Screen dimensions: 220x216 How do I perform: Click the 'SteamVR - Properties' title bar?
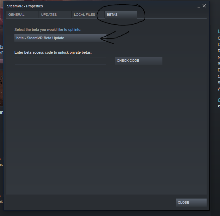(x=25, y=6)
